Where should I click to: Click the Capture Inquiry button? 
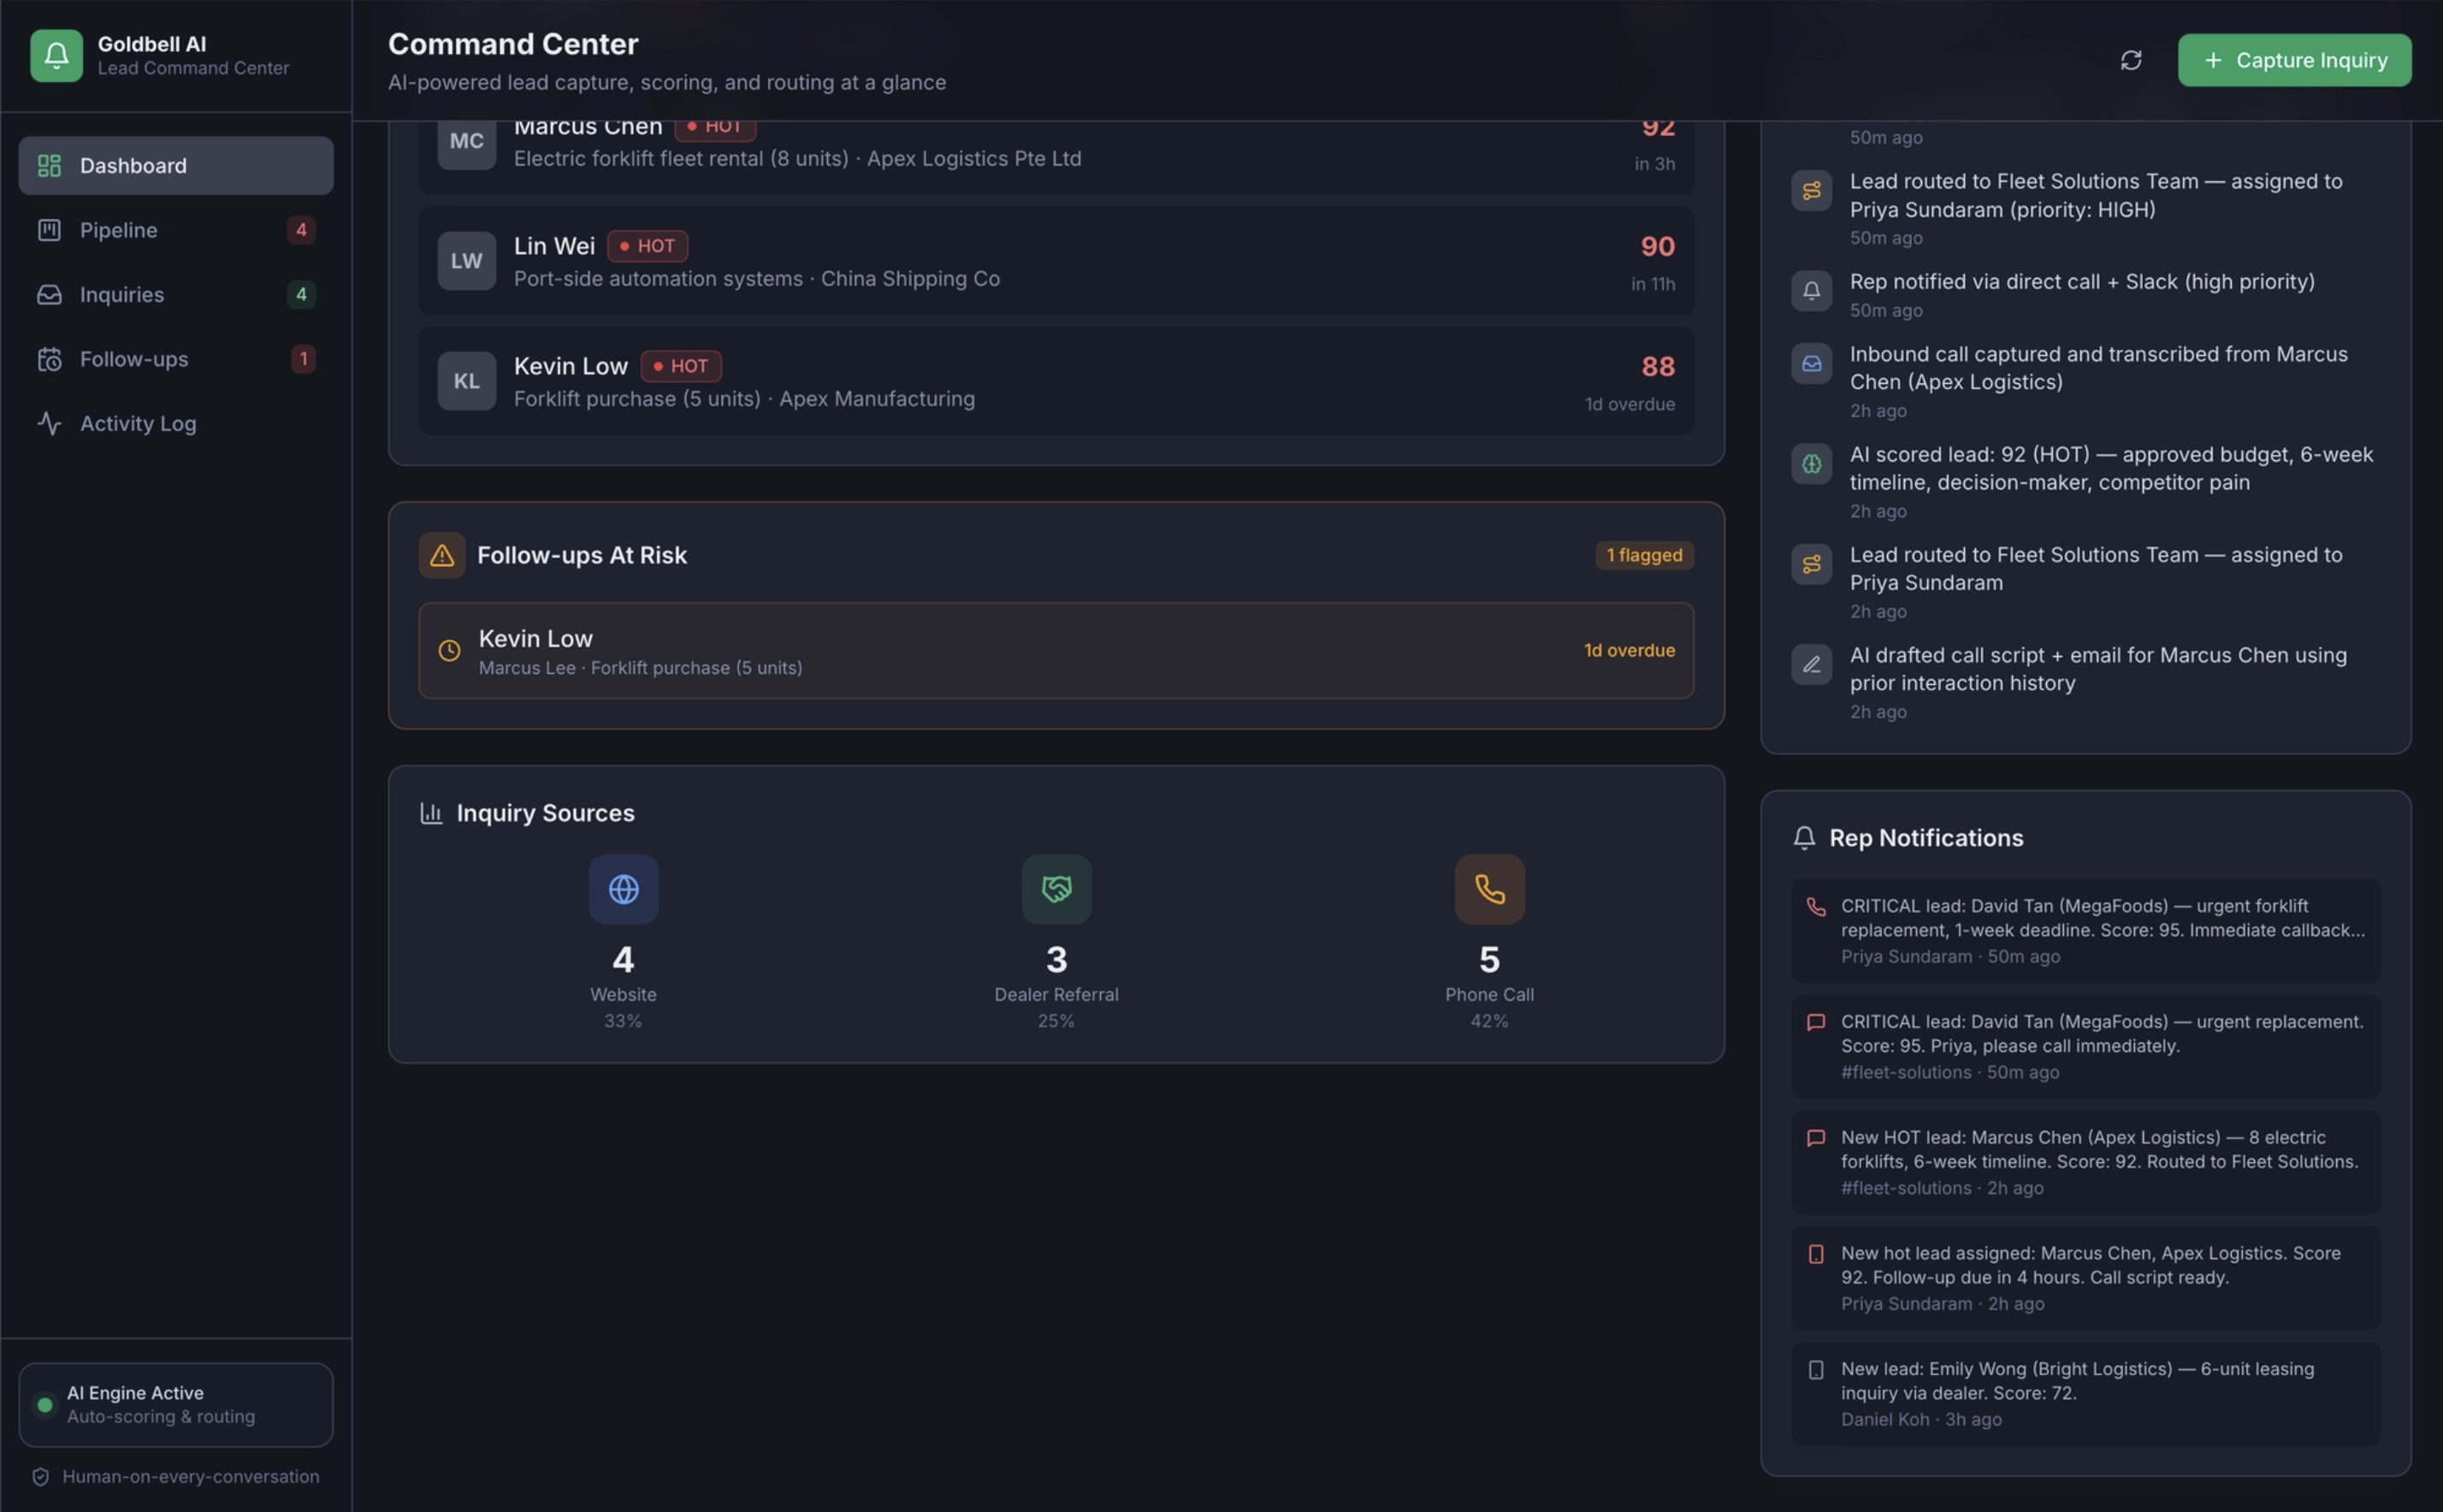(x=2294, y=60)
